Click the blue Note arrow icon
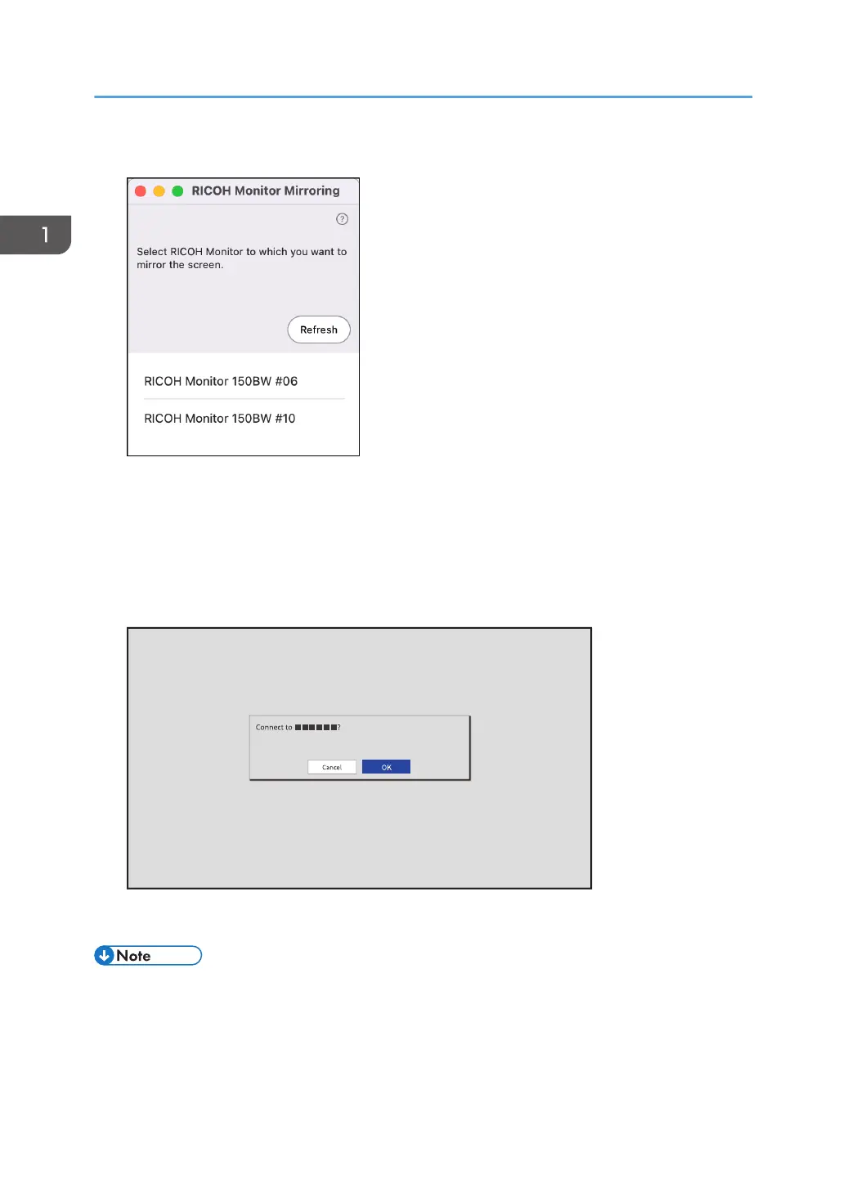847x1202 pixels. (x=104, y=956)
